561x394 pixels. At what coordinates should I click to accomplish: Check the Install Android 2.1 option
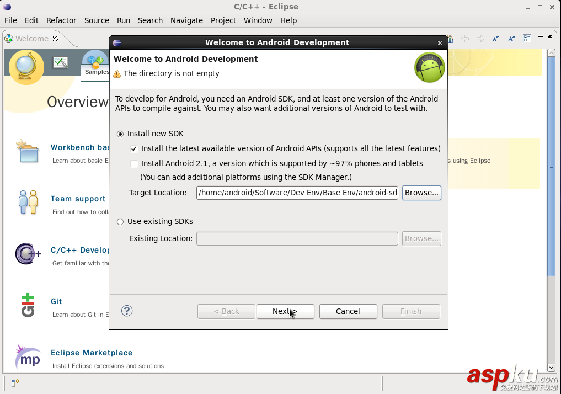pos(134,164)
